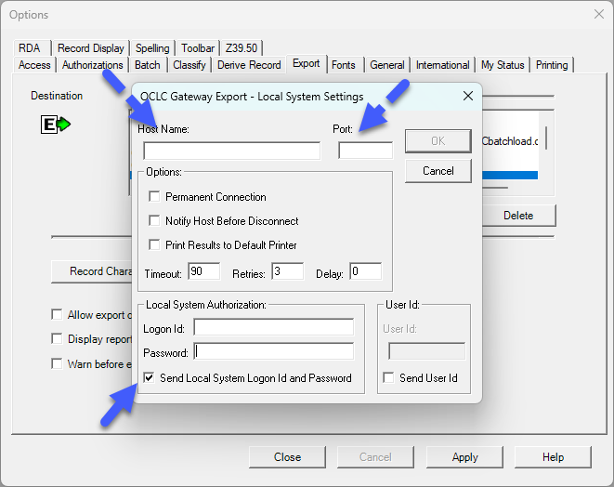Image resolution: width=614 pixels, height=487 pixels.
Task: Click the Close button in Options window
Action: [x=287, y=457]
